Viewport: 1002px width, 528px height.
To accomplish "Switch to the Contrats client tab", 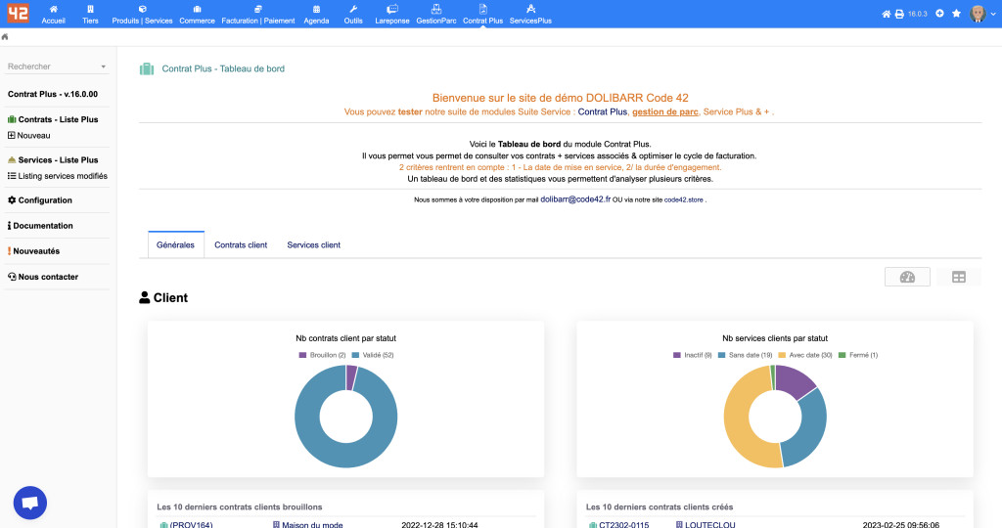I will [x=241, y=245].
